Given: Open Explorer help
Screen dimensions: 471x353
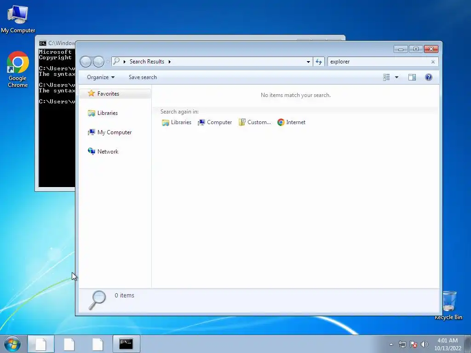Looking at the screenshot, I should click(429, 77).
